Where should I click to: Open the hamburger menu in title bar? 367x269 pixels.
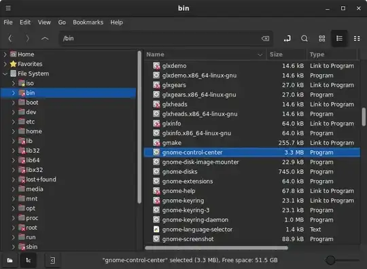8,8
